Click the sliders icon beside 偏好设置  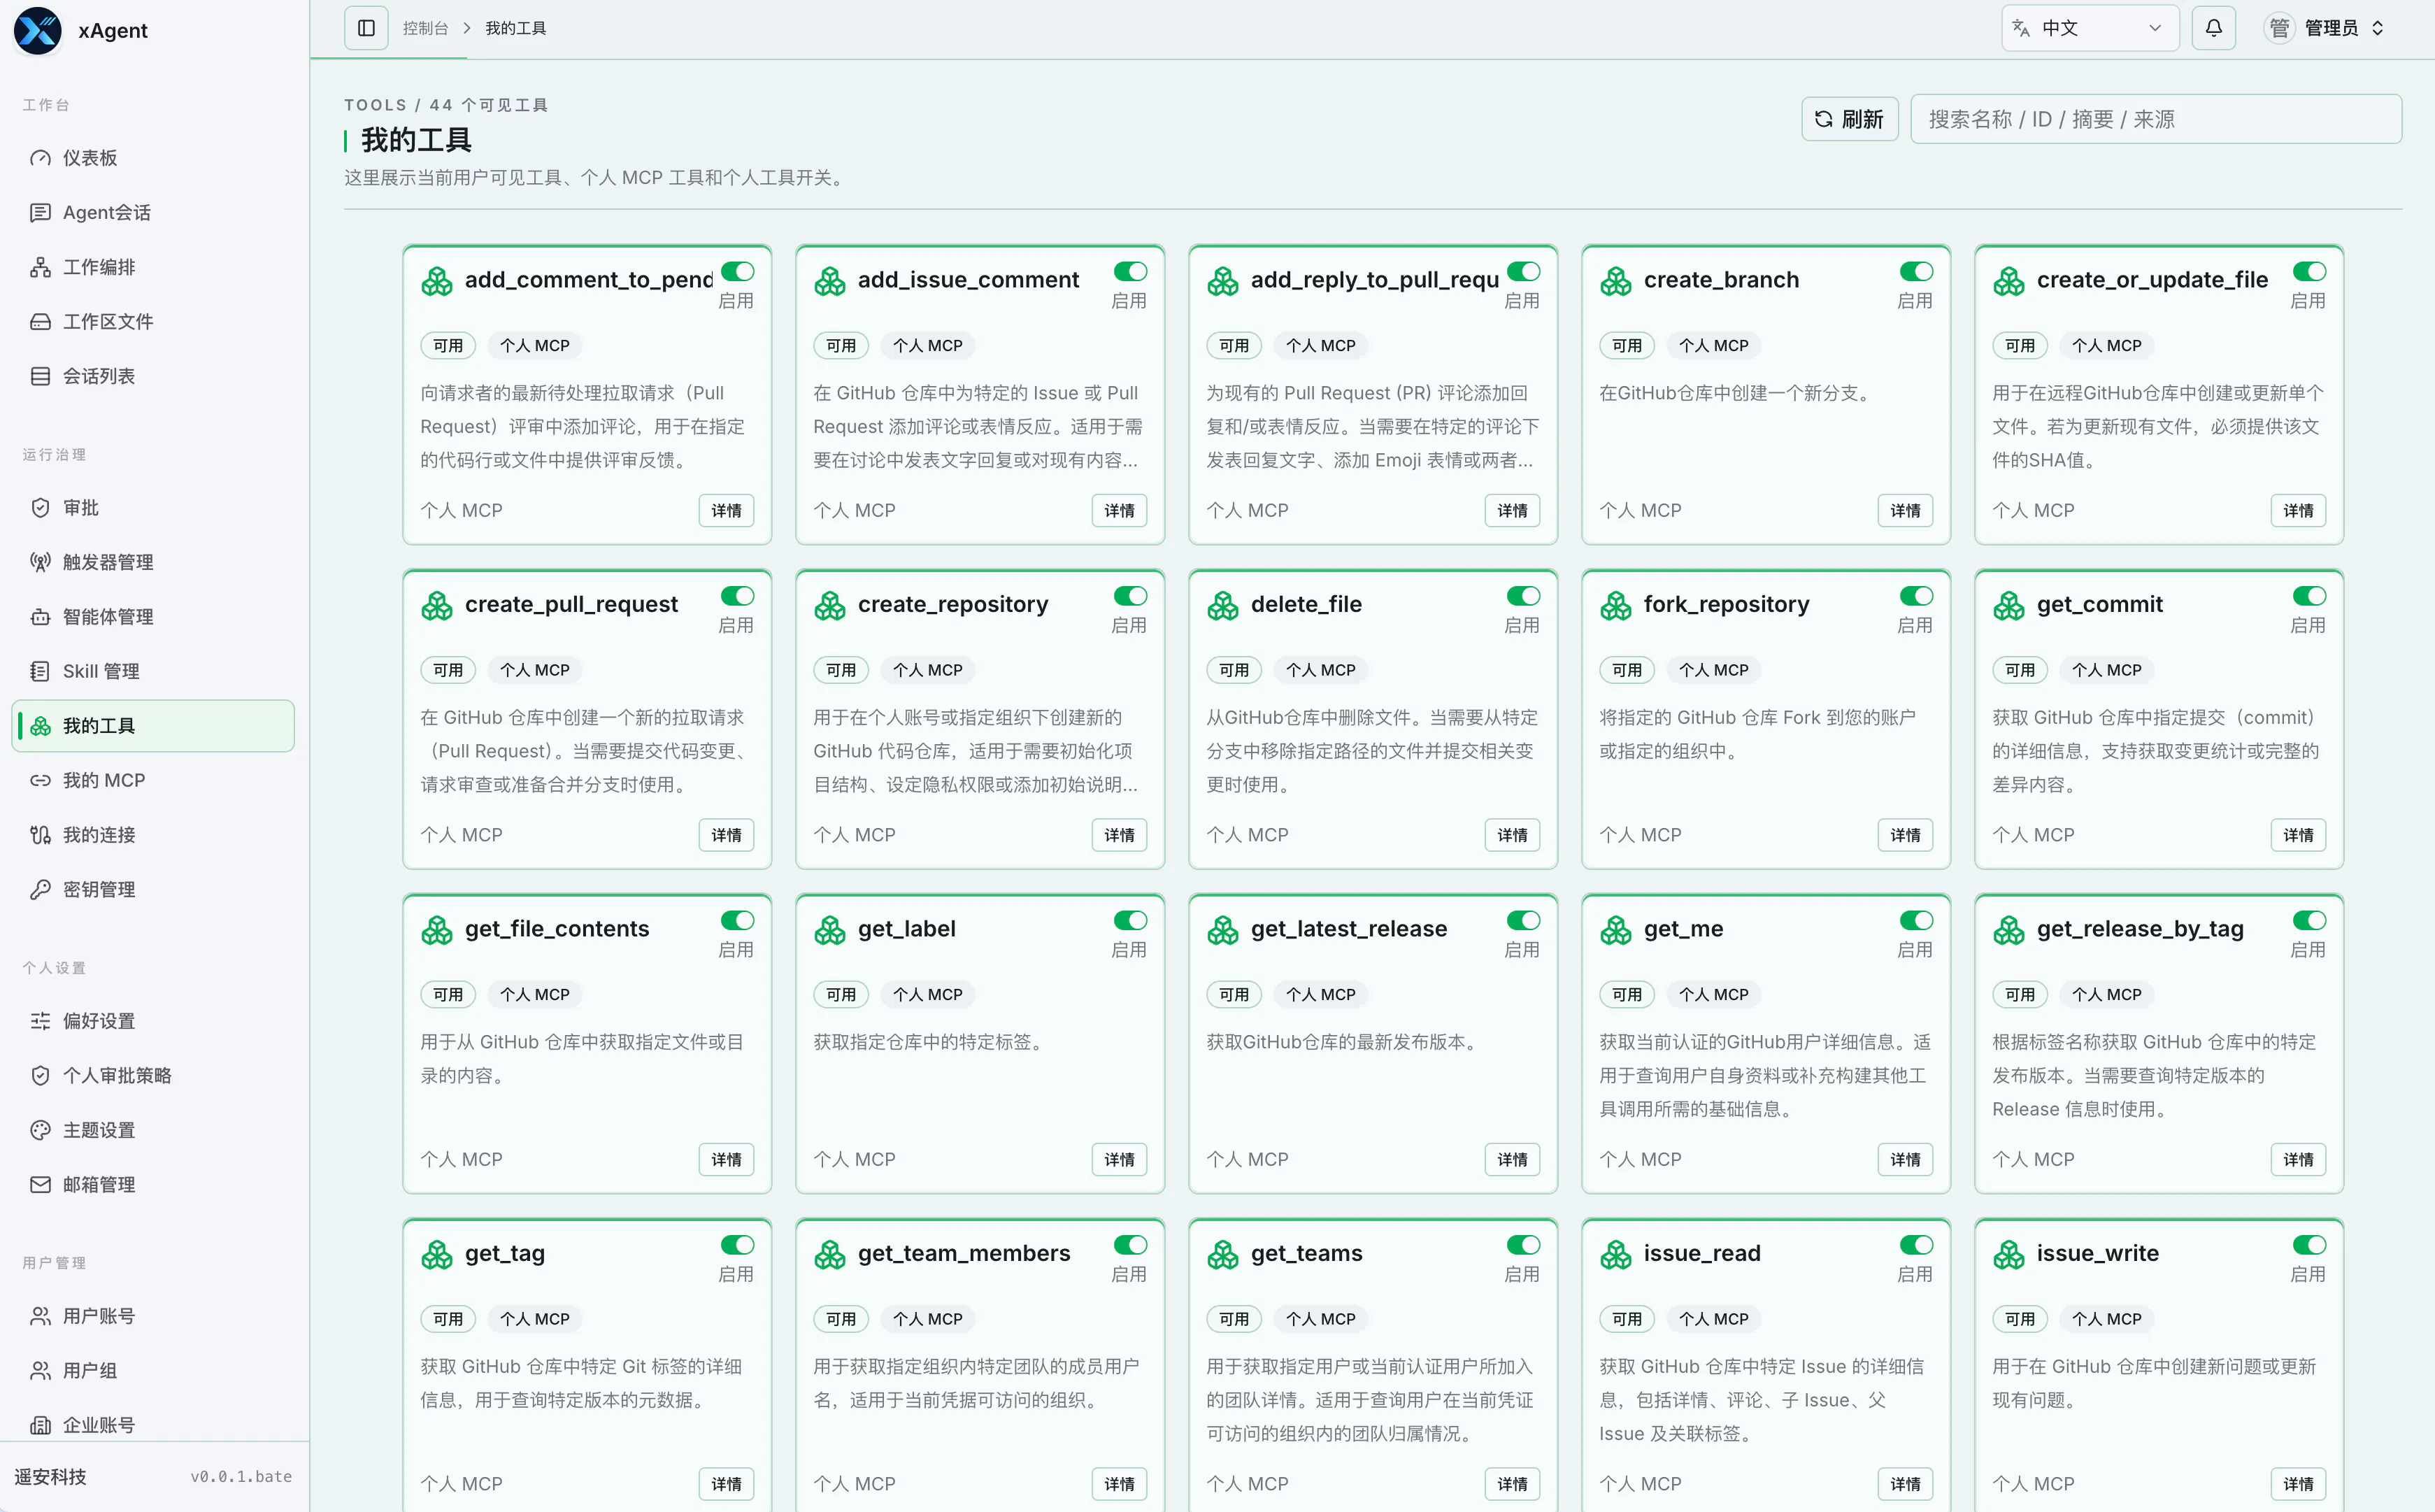40,1021
